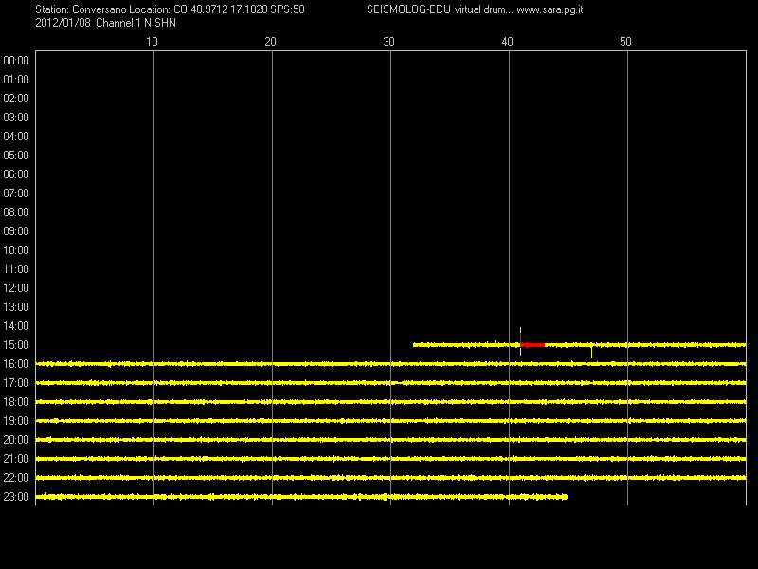
Task: Click the yellow downward spike on 15:00 trace
Action: tap(591, 352)
